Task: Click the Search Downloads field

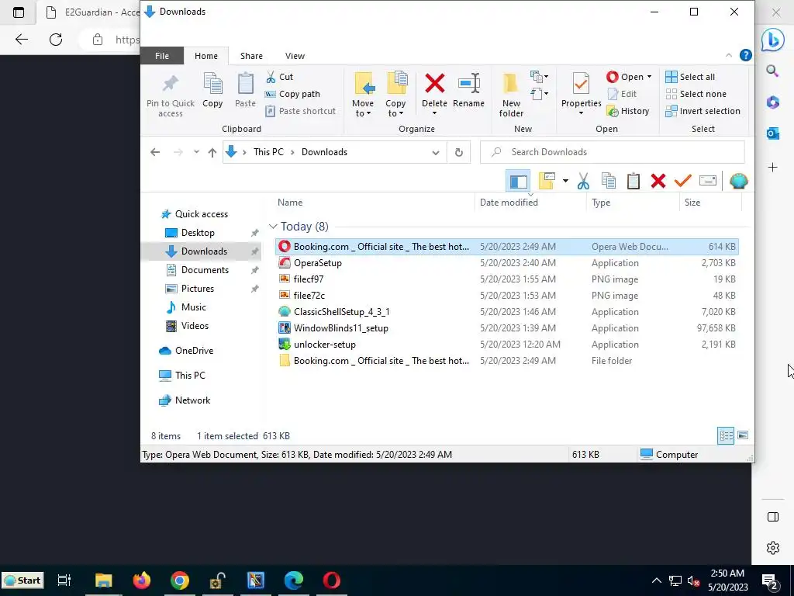Action: tap(613, 152)
